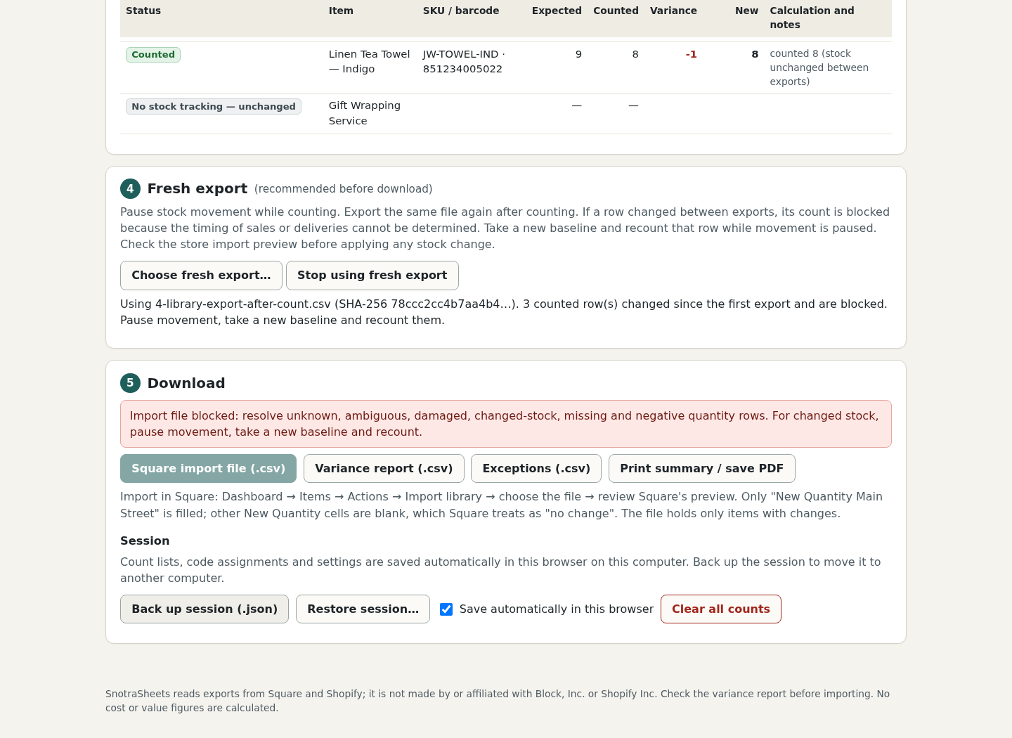
Task: Toggle Save automatically in this browser
Action: (446, 609)
